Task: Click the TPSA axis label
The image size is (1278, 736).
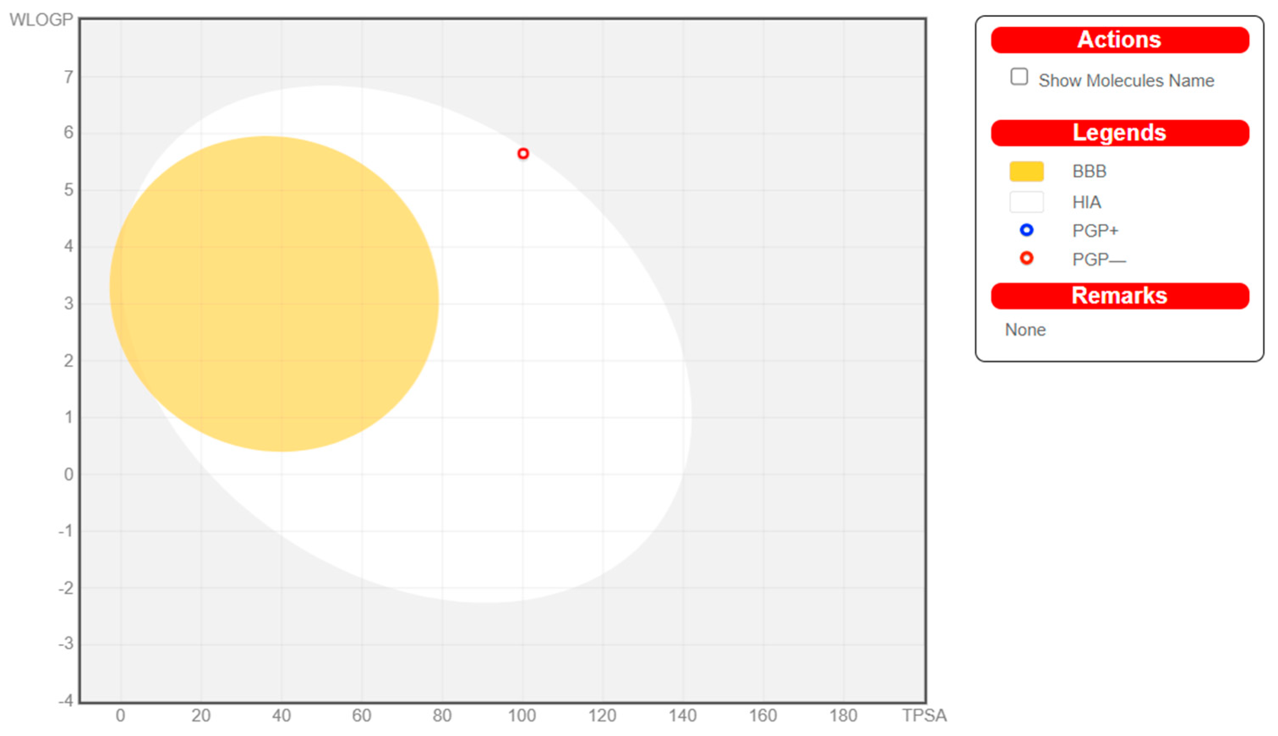Action: (x=924, y=715)
